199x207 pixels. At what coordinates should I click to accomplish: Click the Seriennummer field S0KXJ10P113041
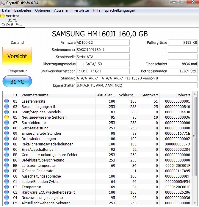click(x=103, y=50)
